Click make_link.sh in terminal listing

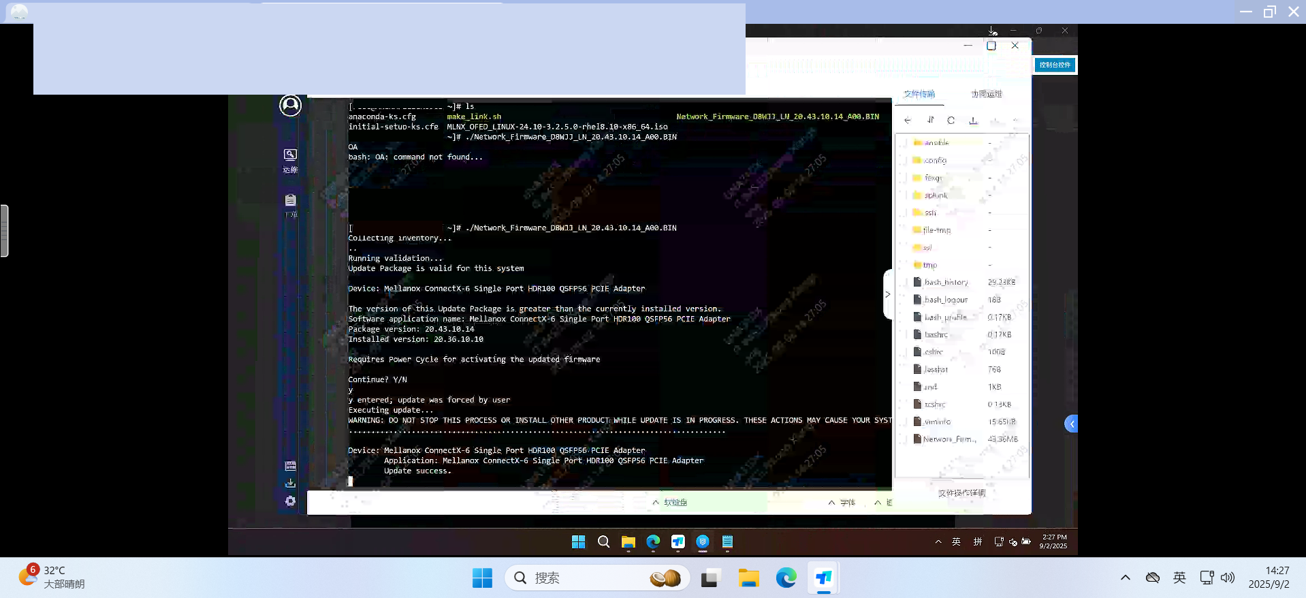pos(474,116)
